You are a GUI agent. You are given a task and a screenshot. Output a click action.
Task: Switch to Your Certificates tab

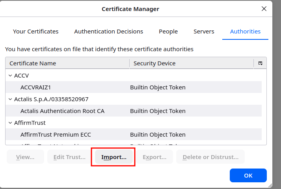[35, 31]
